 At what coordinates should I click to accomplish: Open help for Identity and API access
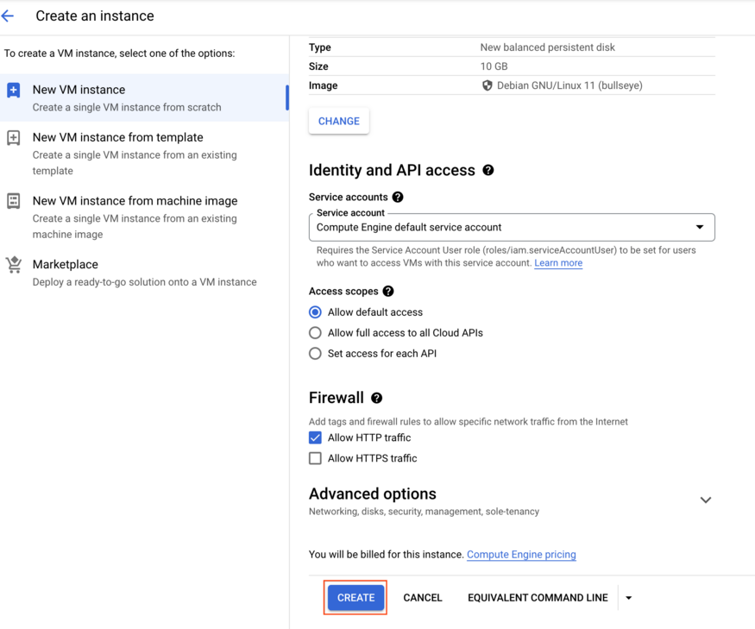click(x=488, y=170)
